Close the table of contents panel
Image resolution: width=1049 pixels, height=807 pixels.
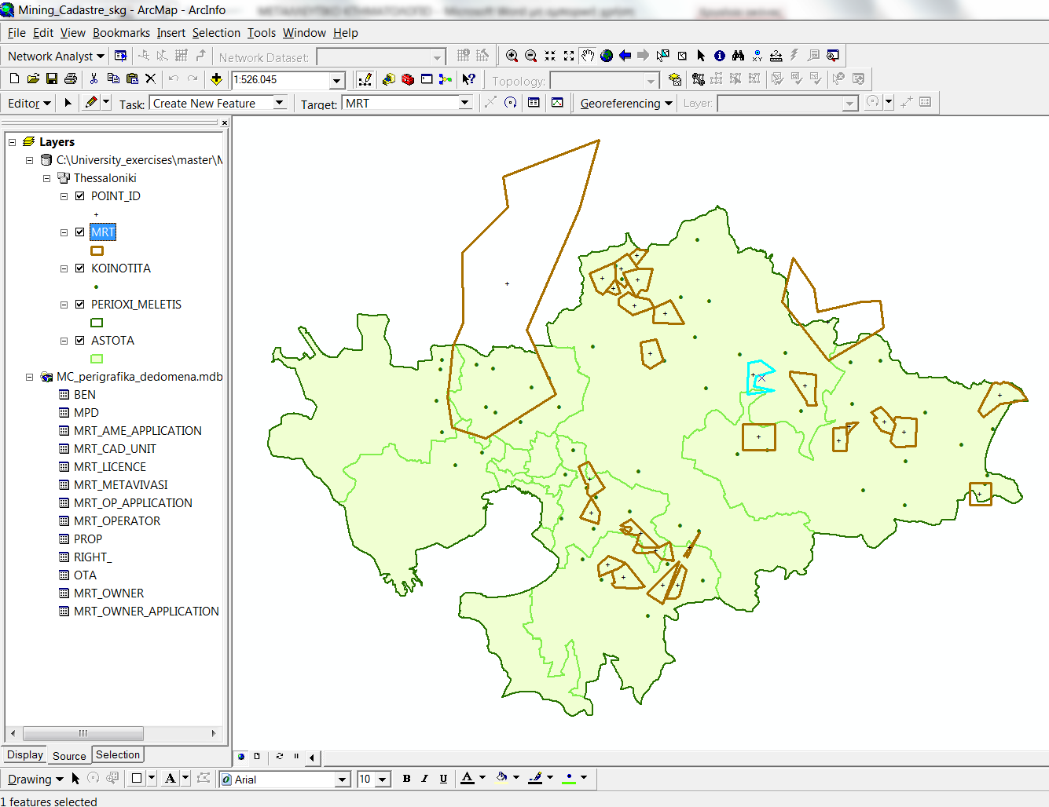[x=225, y=122]
